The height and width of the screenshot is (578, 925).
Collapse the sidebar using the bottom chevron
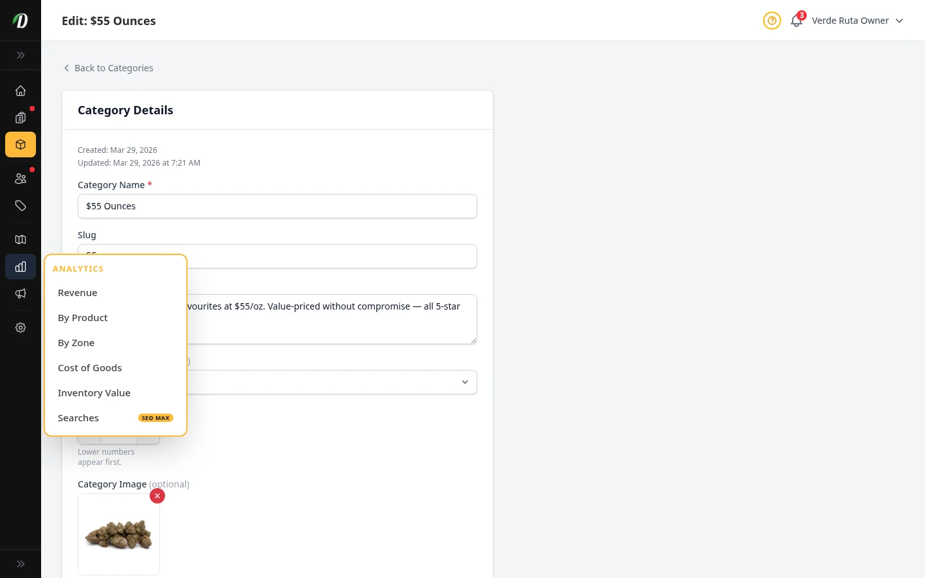(x=21, y=563)
